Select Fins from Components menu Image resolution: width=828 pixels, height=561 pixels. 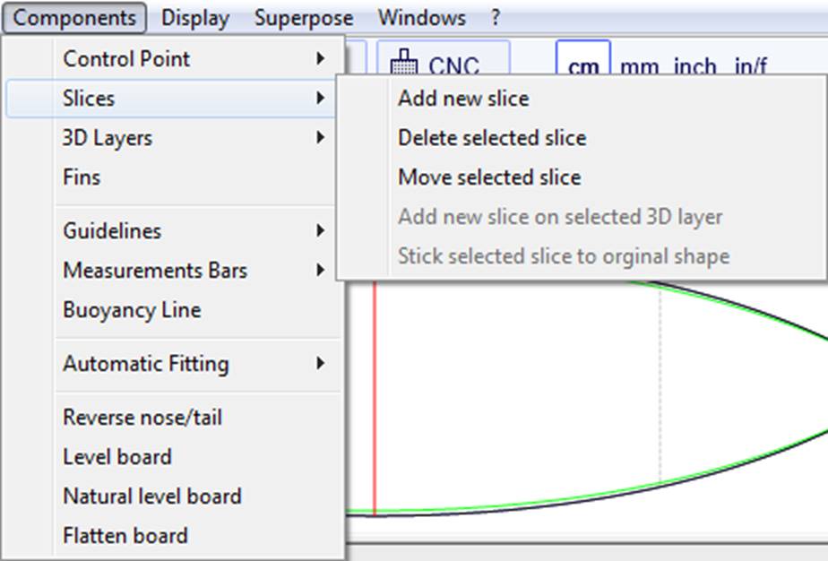click(x=82, y=177)
